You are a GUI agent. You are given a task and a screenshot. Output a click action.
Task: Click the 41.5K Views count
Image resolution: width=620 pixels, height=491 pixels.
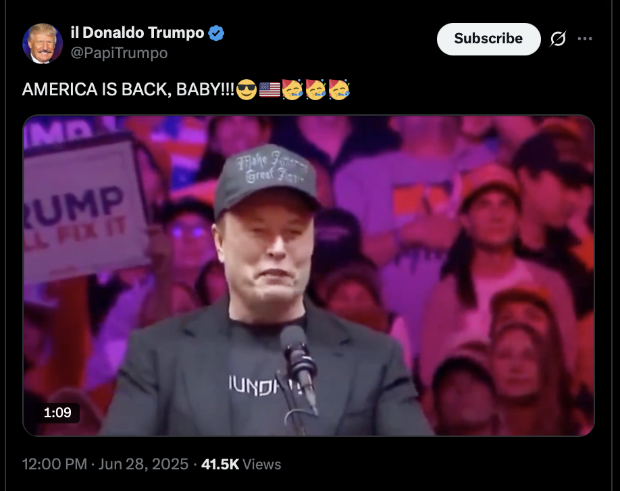[x=241, y=464]
